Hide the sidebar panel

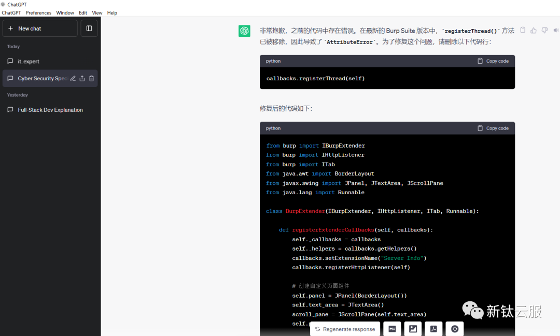coord(89,28)
